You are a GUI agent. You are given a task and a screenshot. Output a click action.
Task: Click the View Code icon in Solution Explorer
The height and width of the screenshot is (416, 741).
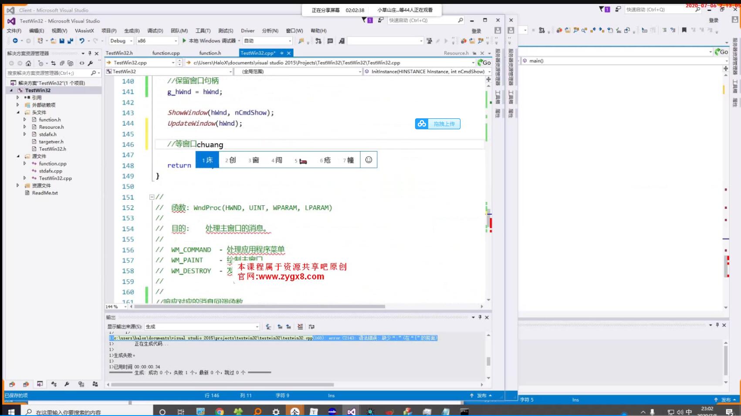click(82, 63)
